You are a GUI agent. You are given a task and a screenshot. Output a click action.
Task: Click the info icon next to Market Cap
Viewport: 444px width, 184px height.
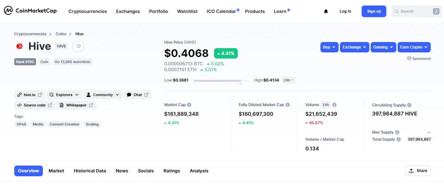[189, 105]
